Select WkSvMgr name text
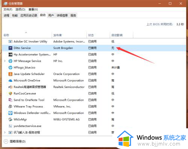 click(x=20, y=120)
